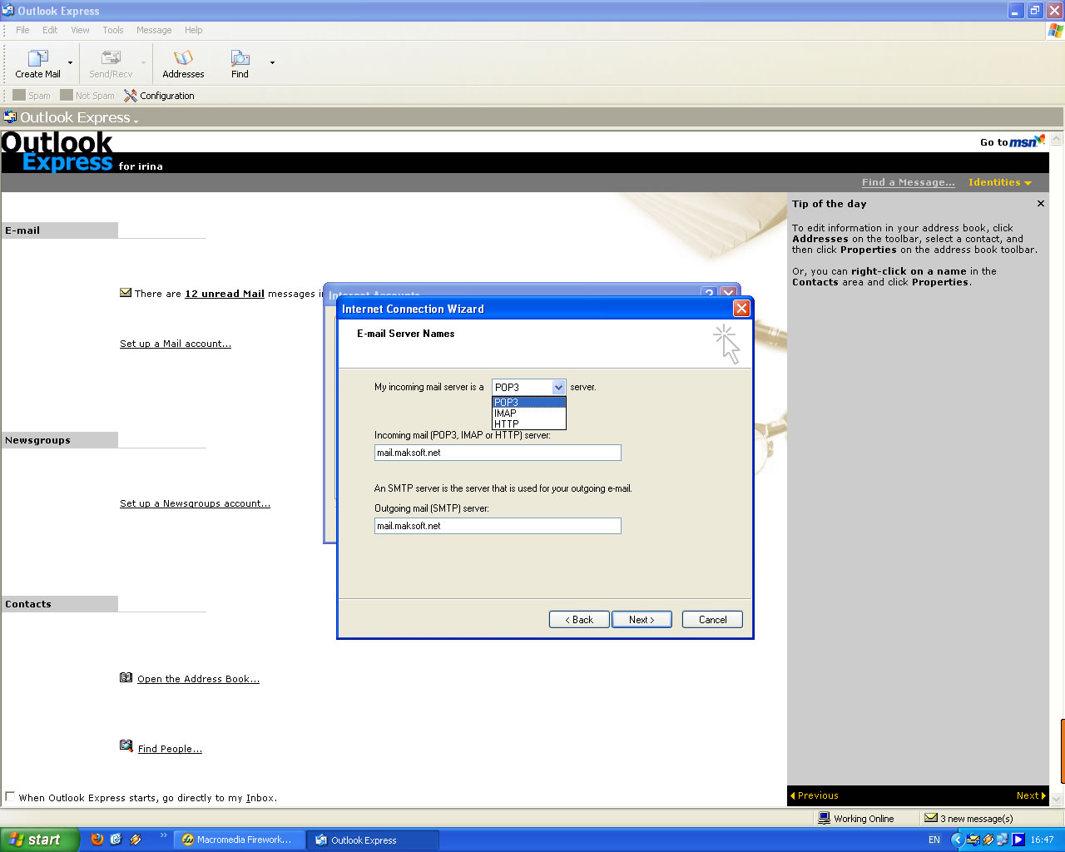The image size is (1065, 852).
Task: Click the main pane scroll up arrow
Action: pyautogui.click(x=1057, y=139)
